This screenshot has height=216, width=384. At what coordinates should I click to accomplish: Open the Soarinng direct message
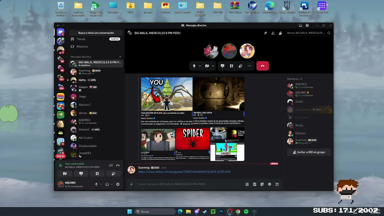[96, 72]
